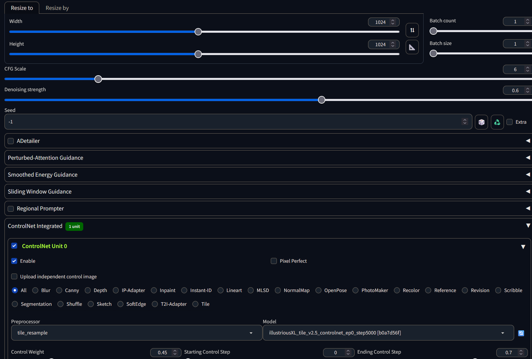Select the All control type radio

(x=15, y=290)
